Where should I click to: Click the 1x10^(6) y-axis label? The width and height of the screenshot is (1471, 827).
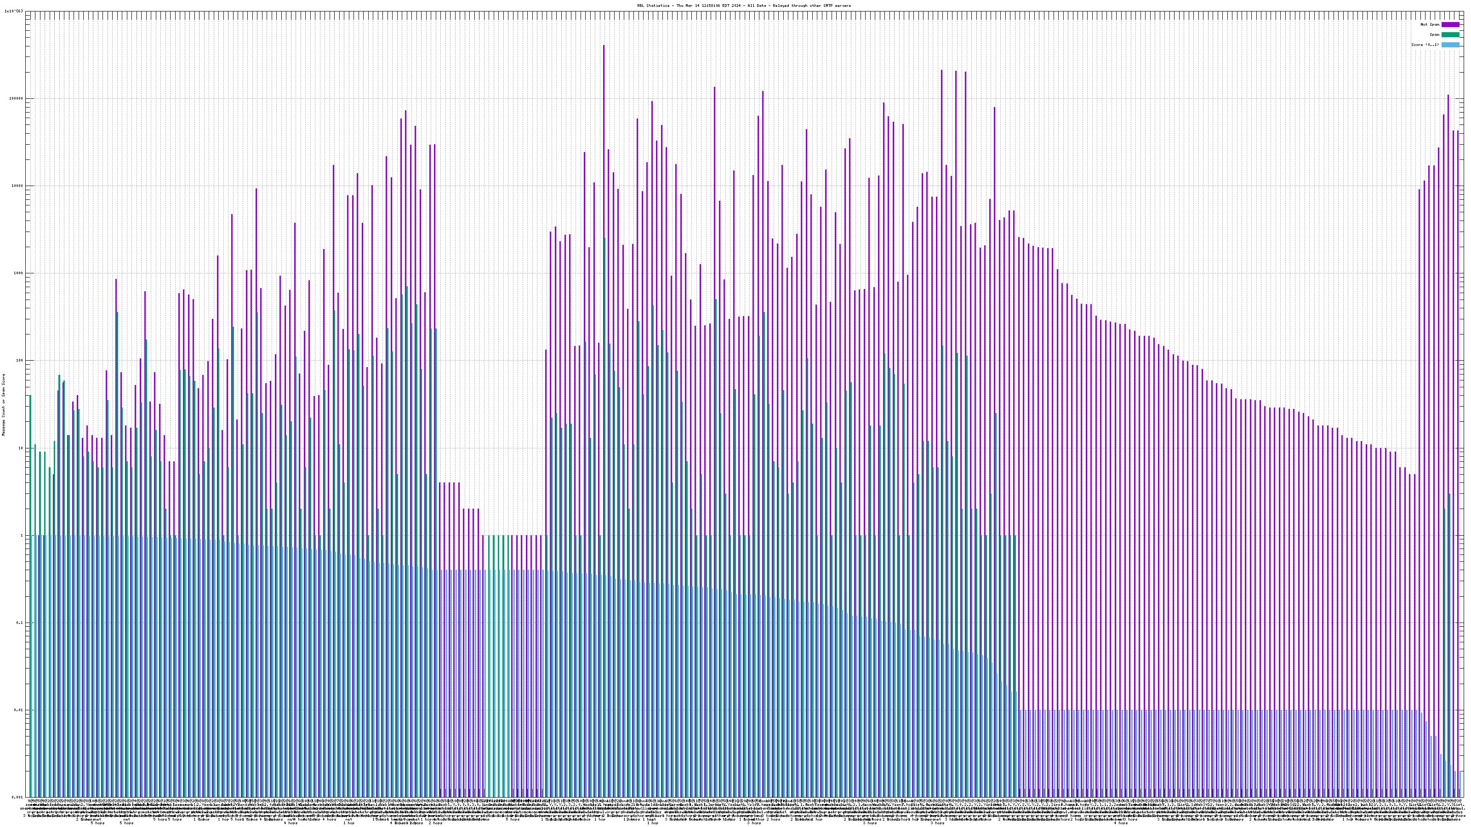pyautogui.click(x=14, y=11)
